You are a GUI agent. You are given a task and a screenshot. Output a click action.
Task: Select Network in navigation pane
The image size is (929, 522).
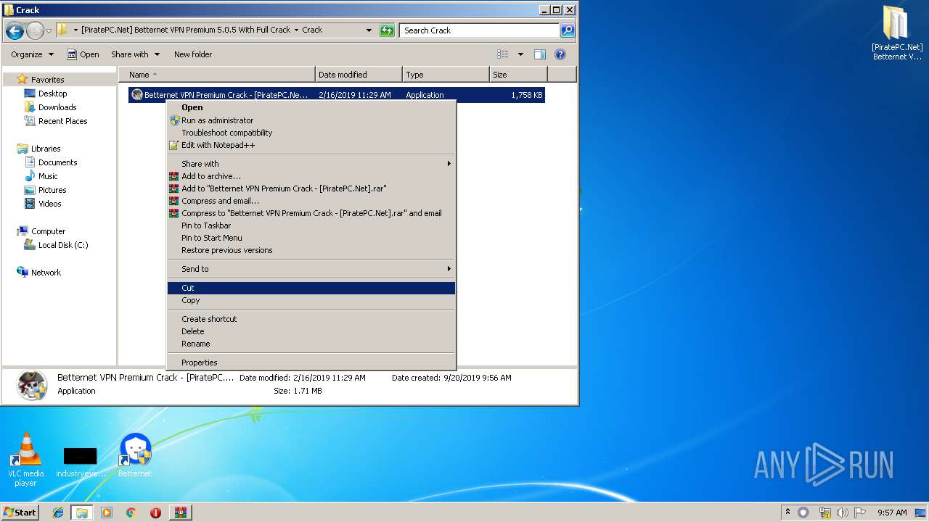46,273
